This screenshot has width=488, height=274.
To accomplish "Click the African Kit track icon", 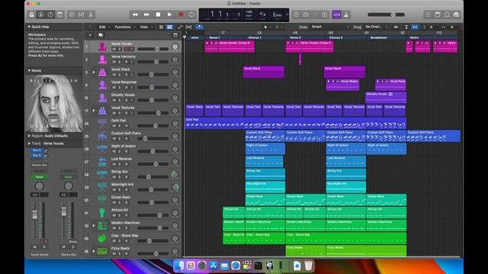I will point(102,213).
